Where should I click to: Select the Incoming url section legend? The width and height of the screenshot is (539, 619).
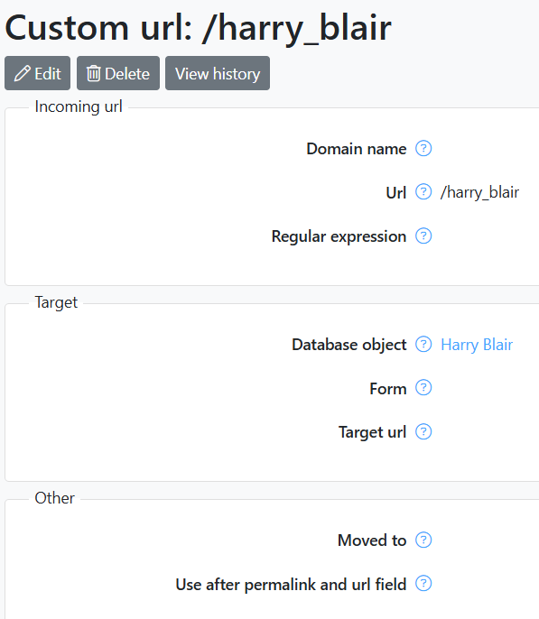79,106
